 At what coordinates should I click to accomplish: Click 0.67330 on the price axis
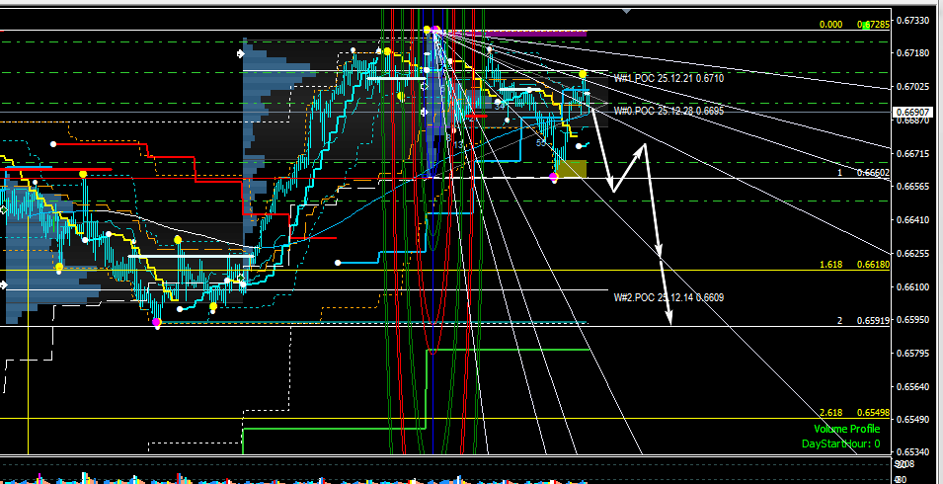(x=911, y=21)
